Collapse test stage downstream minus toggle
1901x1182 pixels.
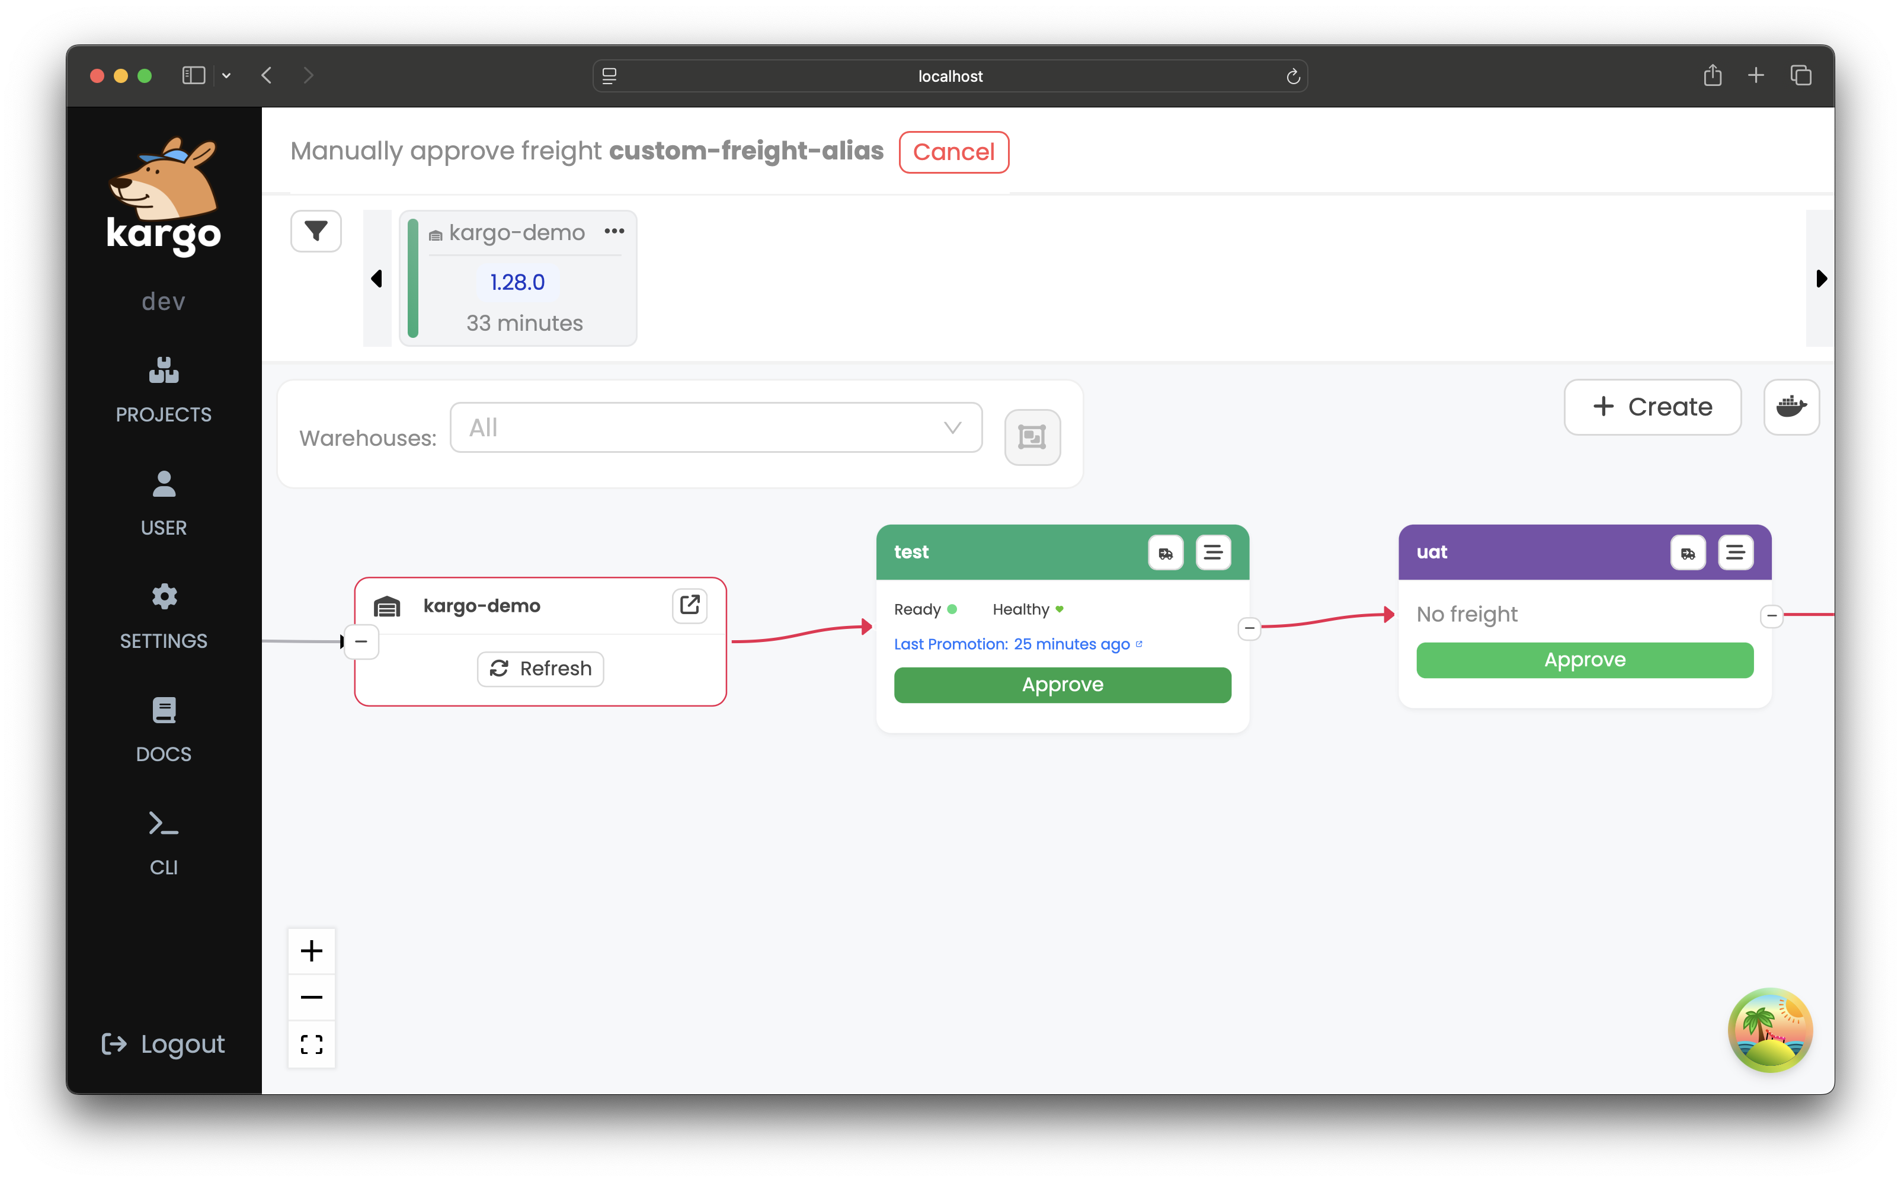point(1249,628)
